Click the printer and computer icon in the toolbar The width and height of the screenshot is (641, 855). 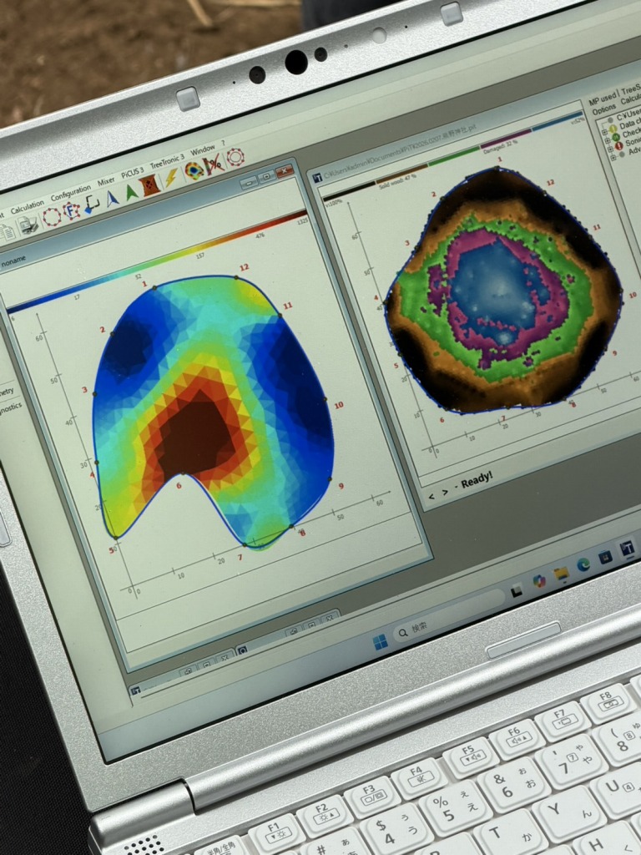point(28,224)
